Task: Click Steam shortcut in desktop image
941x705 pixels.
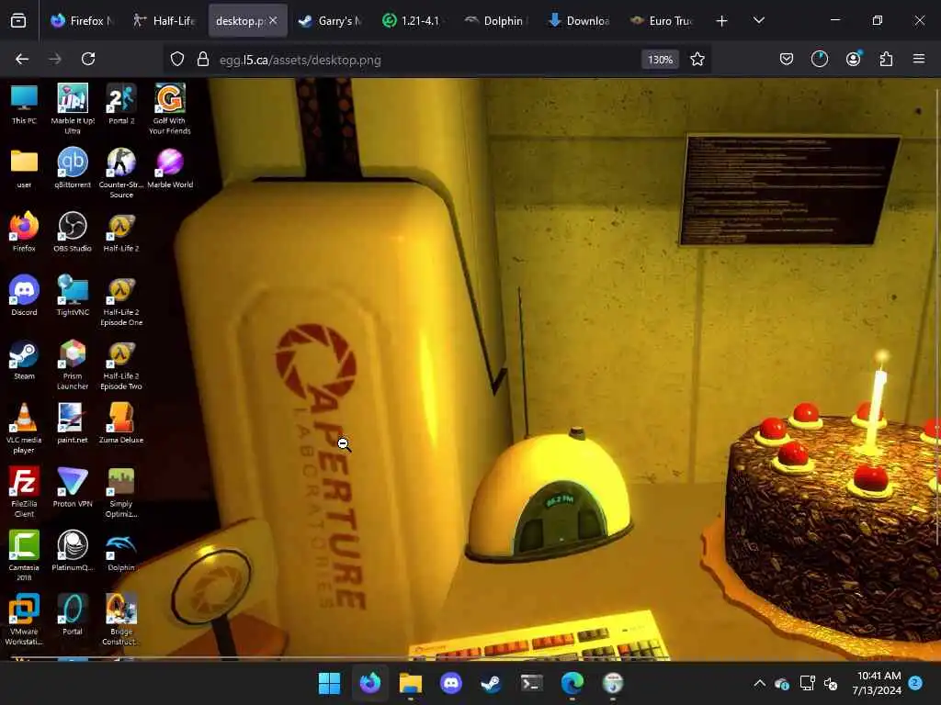Action: click(x=24, y=360)
